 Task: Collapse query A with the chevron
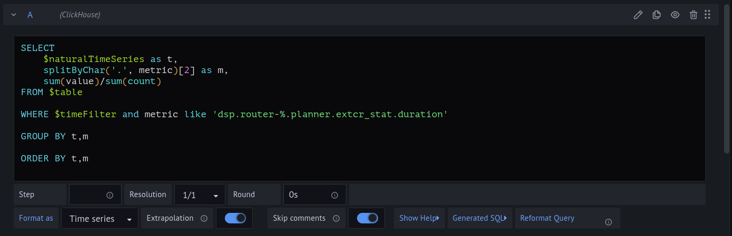click(x=14, y=15)
